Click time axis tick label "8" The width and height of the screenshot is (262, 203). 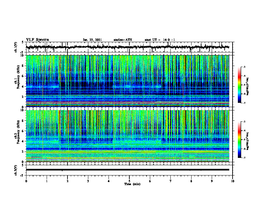click(x=191, y=181)
